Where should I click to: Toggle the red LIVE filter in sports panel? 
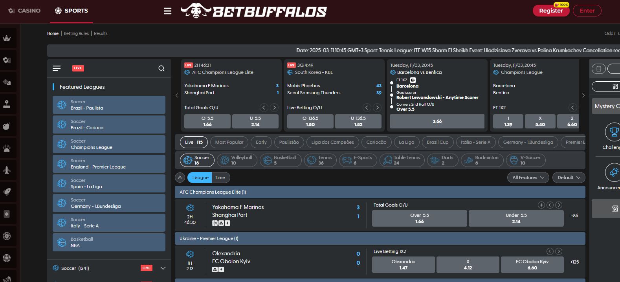78,68
